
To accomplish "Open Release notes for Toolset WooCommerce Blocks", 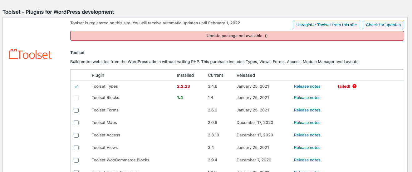I will pyautogui.click(x=307, y=160).
